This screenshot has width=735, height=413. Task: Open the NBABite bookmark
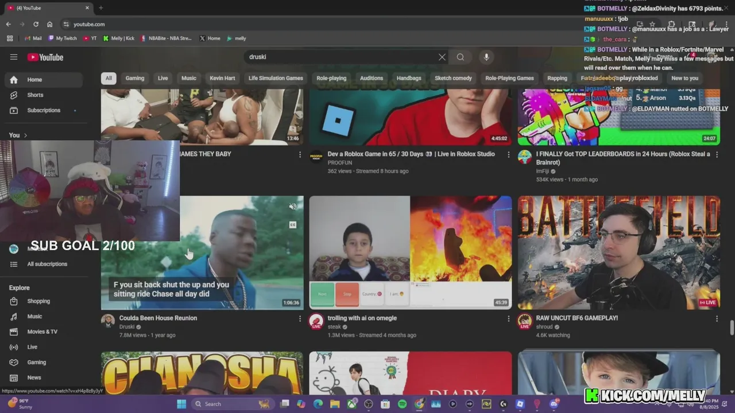(x=166, y=38)
